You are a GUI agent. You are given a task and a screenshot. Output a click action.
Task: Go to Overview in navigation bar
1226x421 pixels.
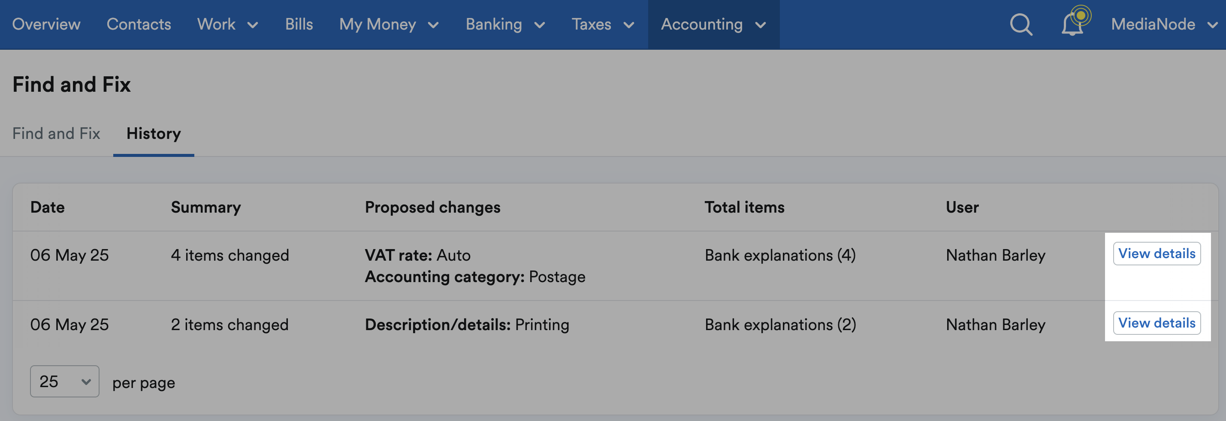46,24
